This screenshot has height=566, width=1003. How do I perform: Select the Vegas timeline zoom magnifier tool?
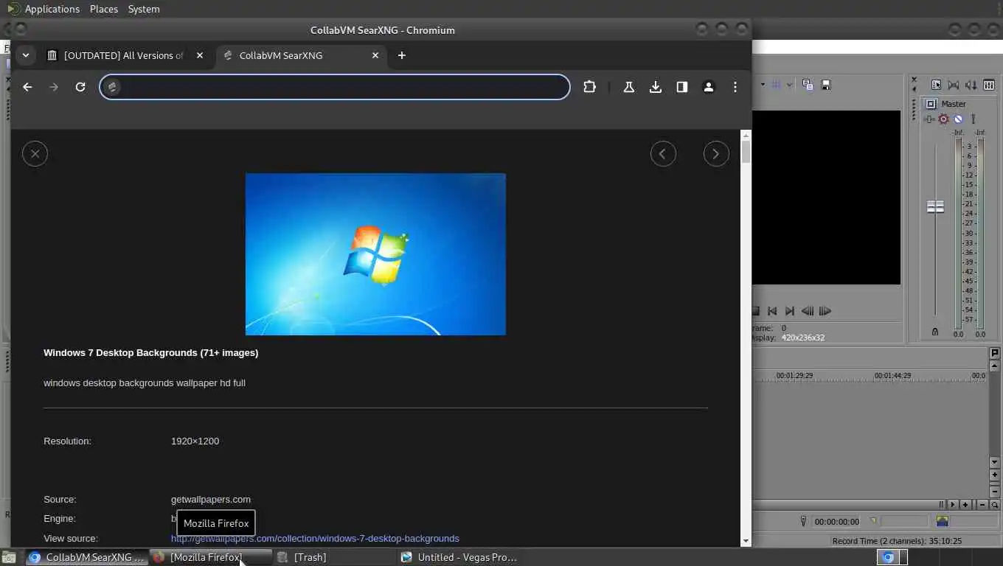pos(994,505)
